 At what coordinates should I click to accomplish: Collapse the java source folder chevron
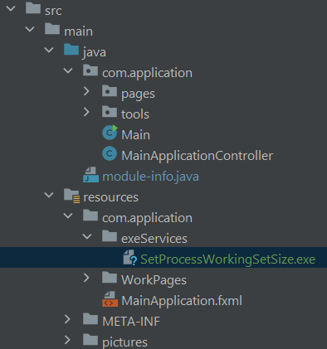[x=49, y=50]
